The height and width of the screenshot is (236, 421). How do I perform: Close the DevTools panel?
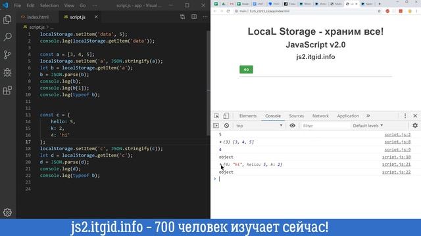pyautogui.click(x=415, y=116)
